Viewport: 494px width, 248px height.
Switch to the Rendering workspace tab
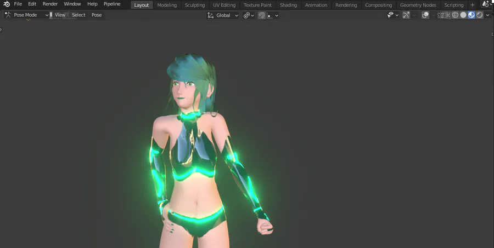(346, 5)
